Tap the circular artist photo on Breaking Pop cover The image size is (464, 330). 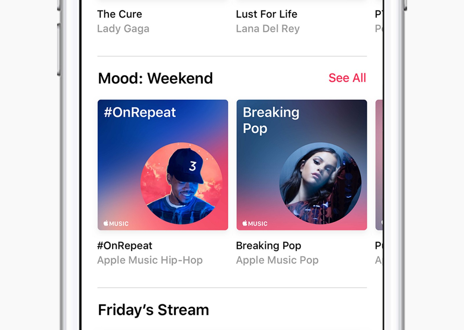[320, 183]
